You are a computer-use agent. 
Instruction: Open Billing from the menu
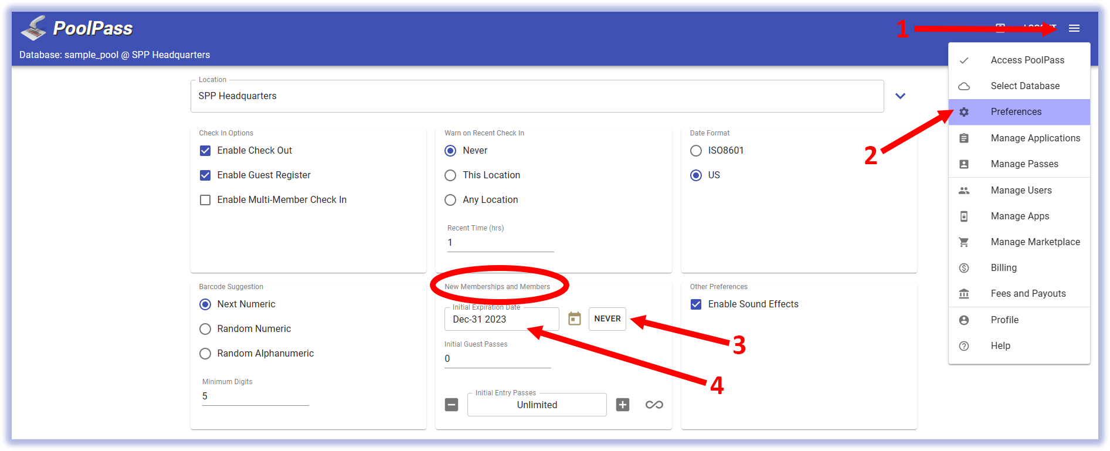click(1019, 268)
